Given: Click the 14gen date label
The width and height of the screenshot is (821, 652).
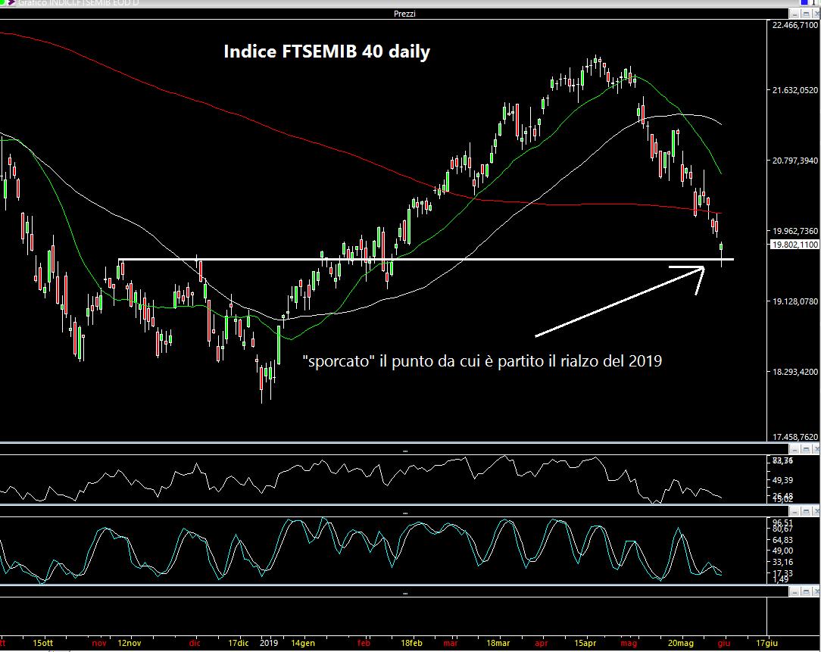Looking at the screenshot, I should coord(303,643).
